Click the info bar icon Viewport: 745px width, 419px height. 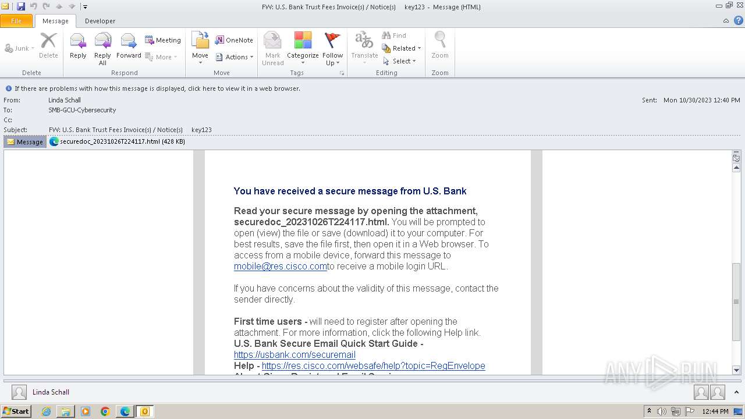tap(8, 88)
